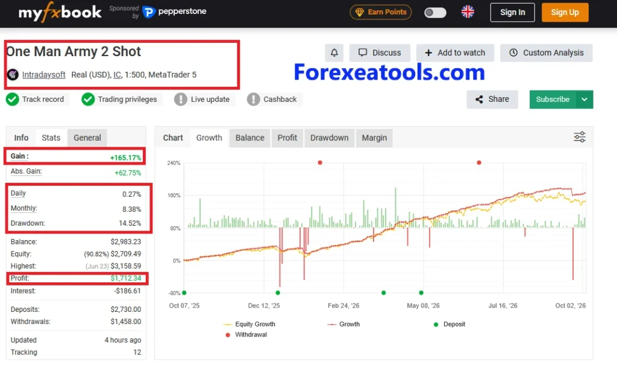Click the myfxbook logo

pyautogui.click(x=60, y=12)
